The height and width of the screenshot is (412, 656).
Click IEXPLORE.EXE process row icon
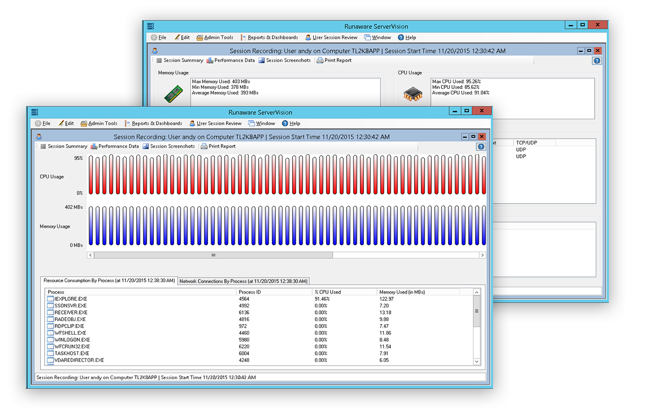point(50,299)
